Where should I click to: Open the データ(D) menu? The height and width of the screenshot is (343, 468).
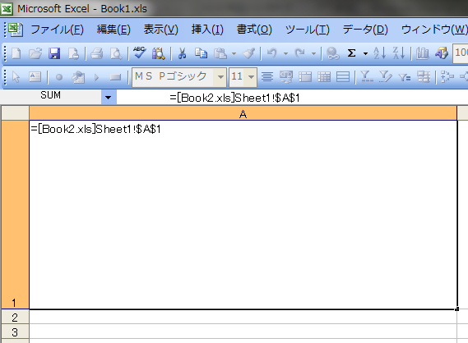[365, 30]
